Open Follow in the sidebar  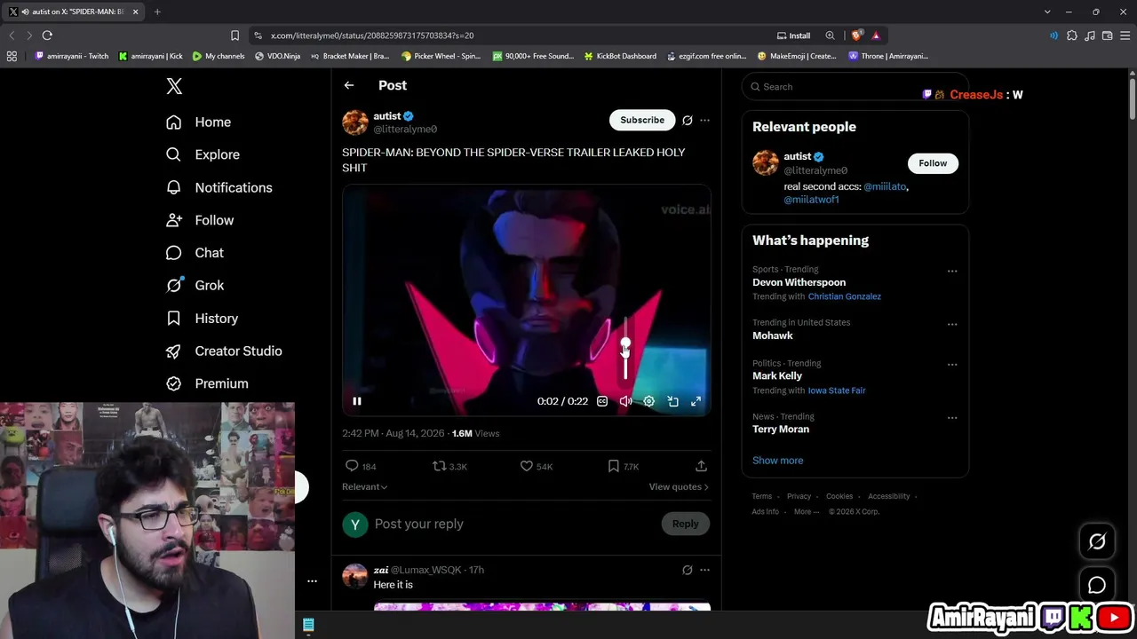coord(201,220)
